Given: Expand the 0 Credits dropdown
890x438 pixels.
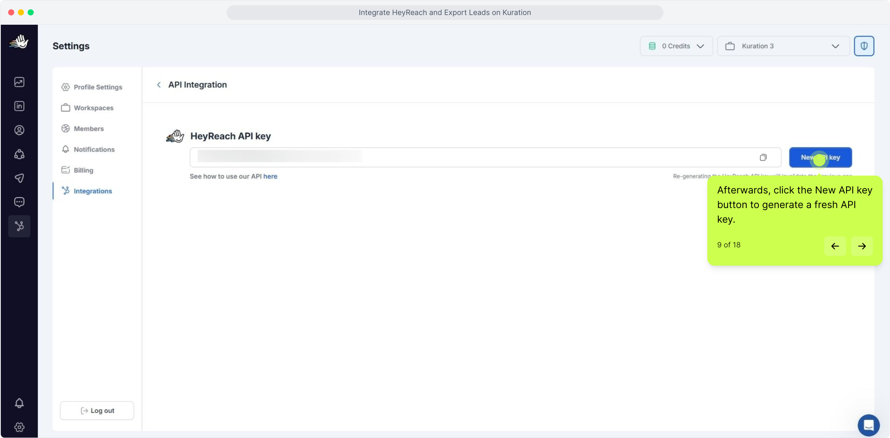Looking at the screenshot, I should point(676,46).
